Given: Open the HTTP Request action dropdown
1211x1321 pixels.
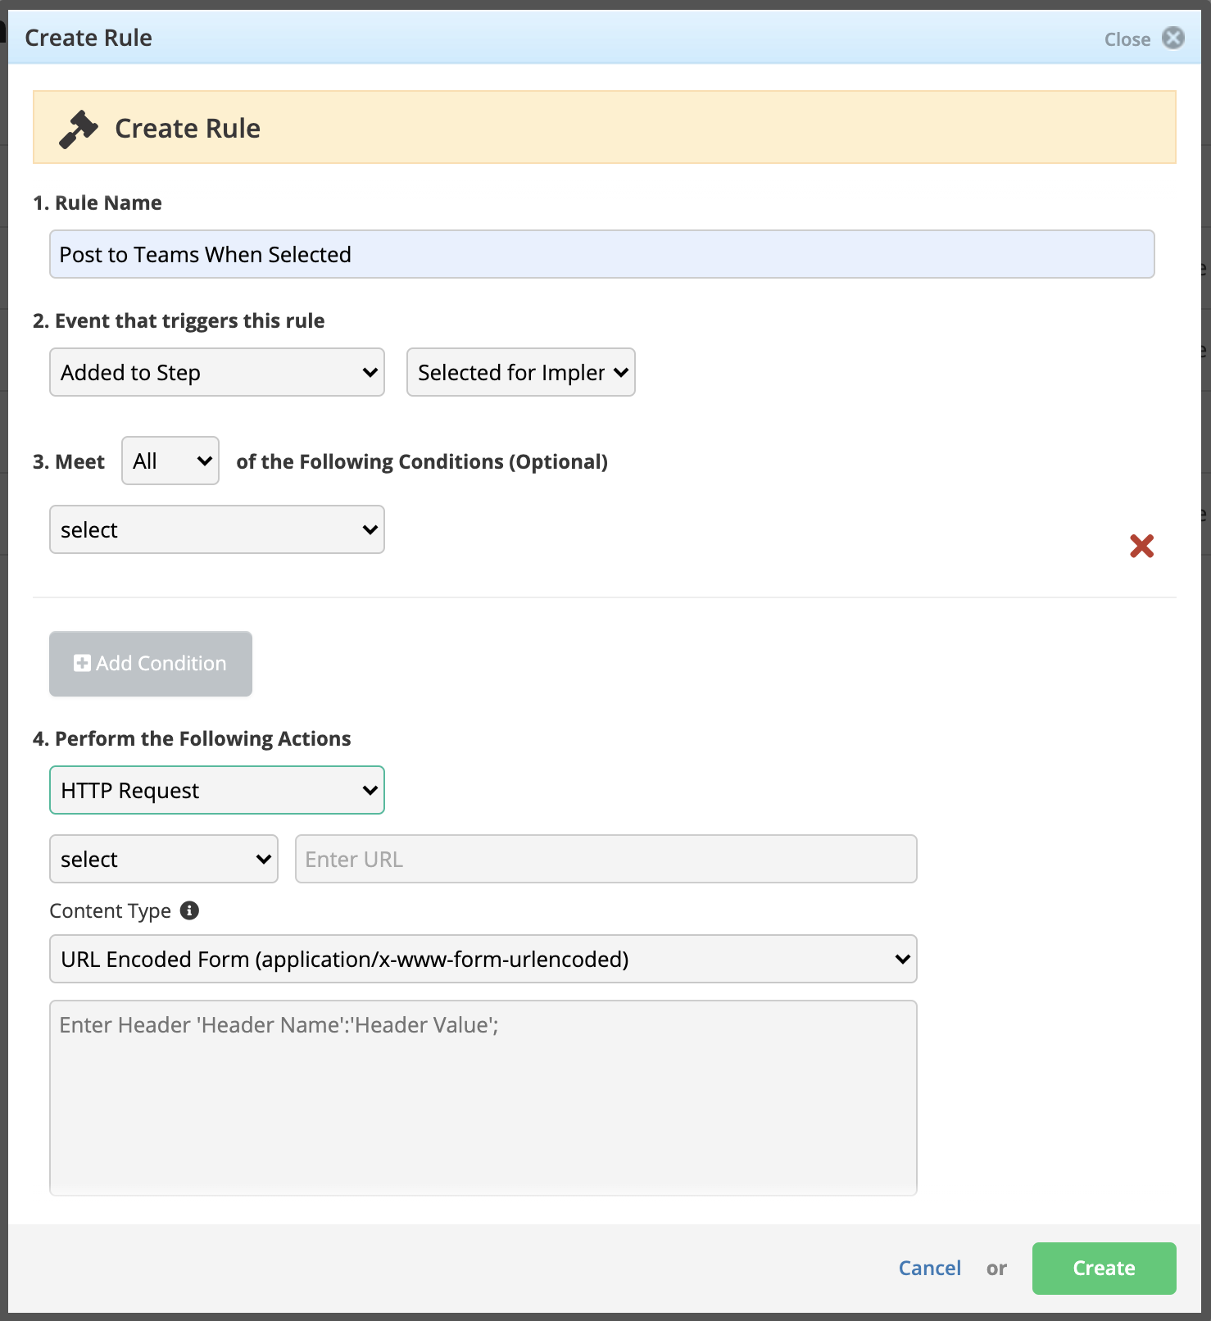Looking at the screenshot, I should 217,790.
